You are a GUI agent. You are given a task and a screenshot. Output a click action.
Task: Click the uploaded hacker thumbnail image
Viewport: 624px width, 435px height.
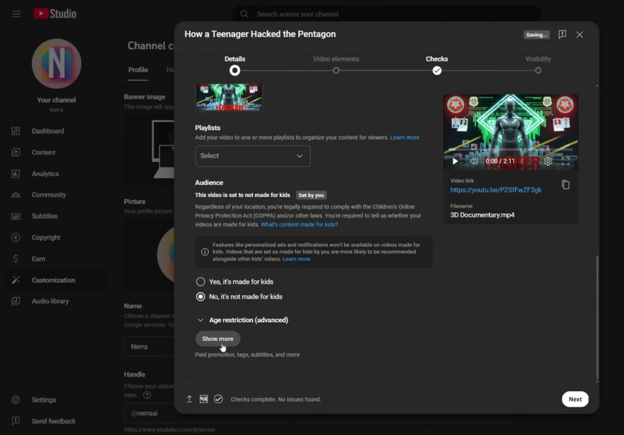229,98
